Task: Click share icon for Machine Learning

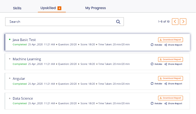Action: click(166, 64)
